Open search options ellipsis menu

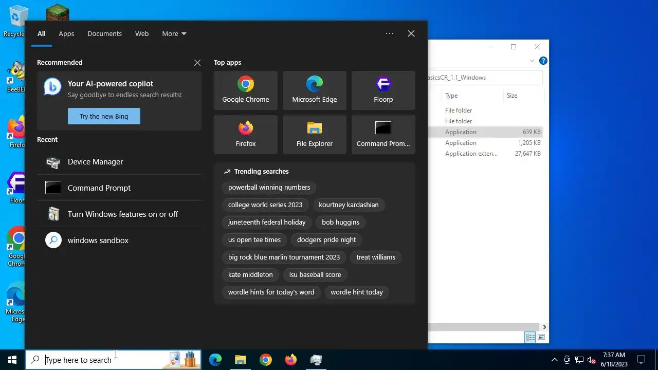(x=390, y=33)
